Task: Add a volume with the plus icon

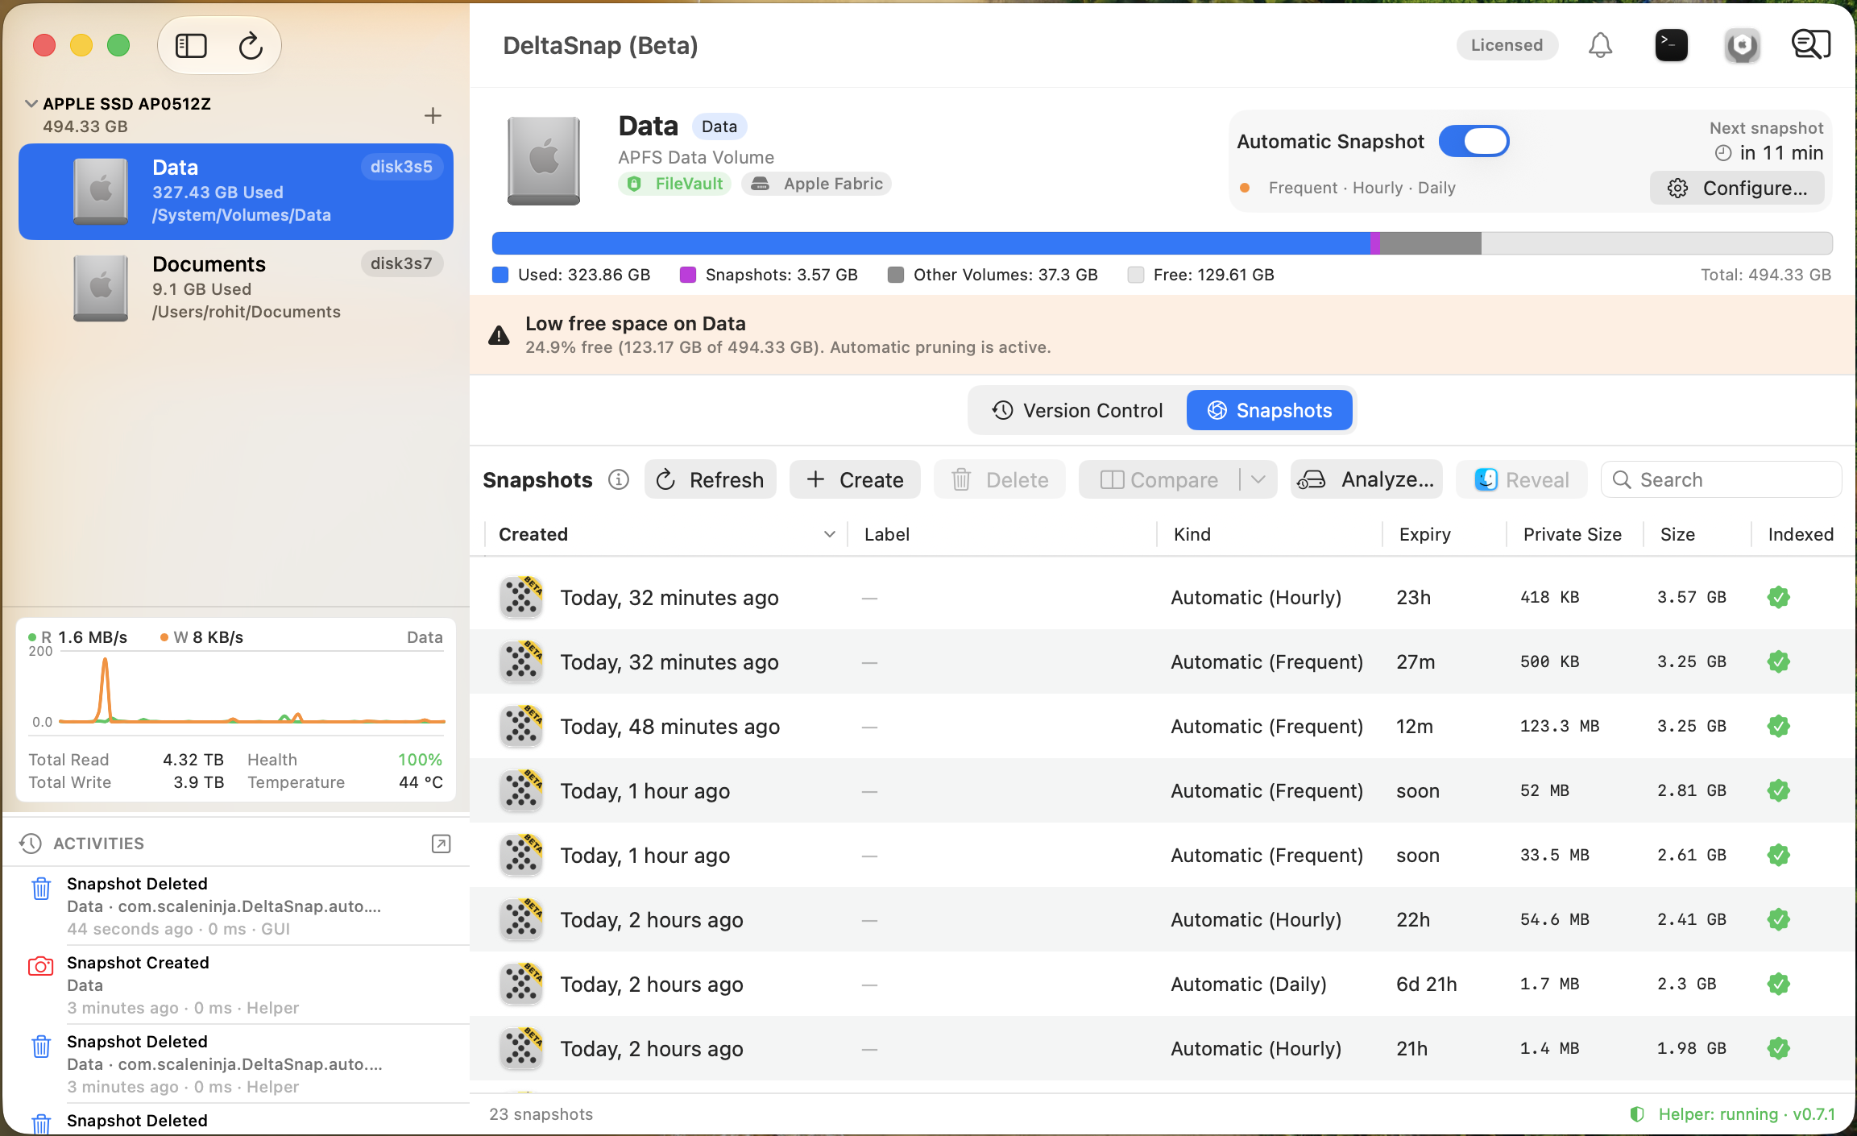Action: (x=433, y=116)
